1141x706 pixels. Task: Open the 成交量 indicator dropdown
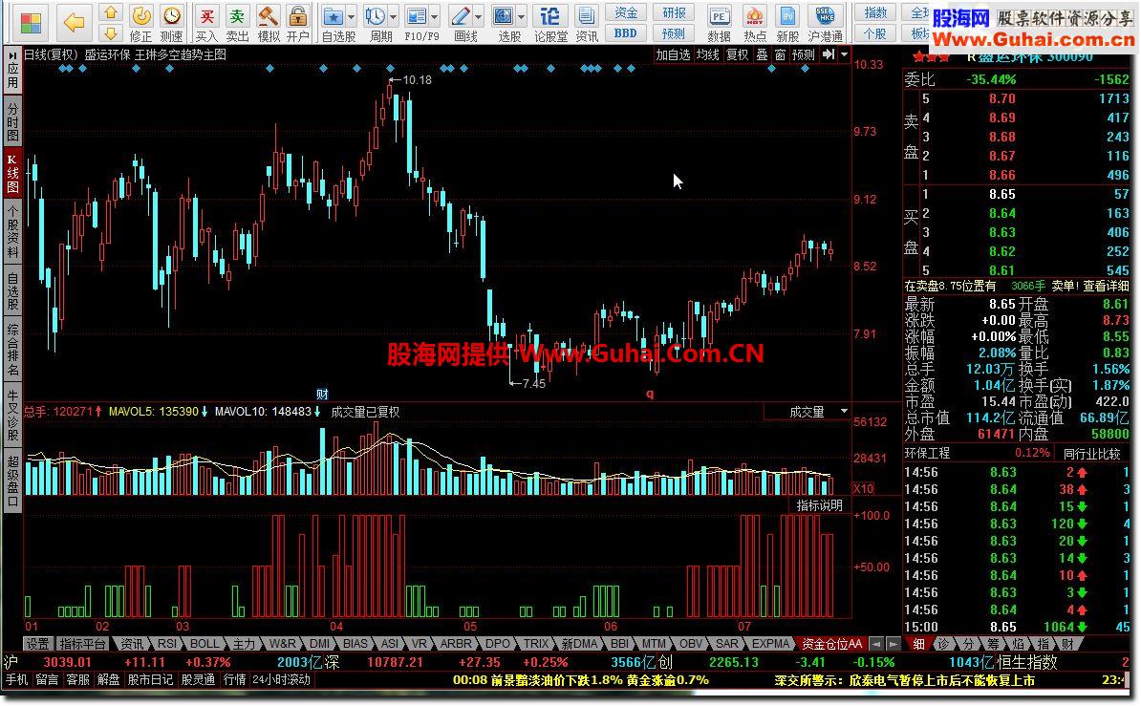[x=842, y=411]
